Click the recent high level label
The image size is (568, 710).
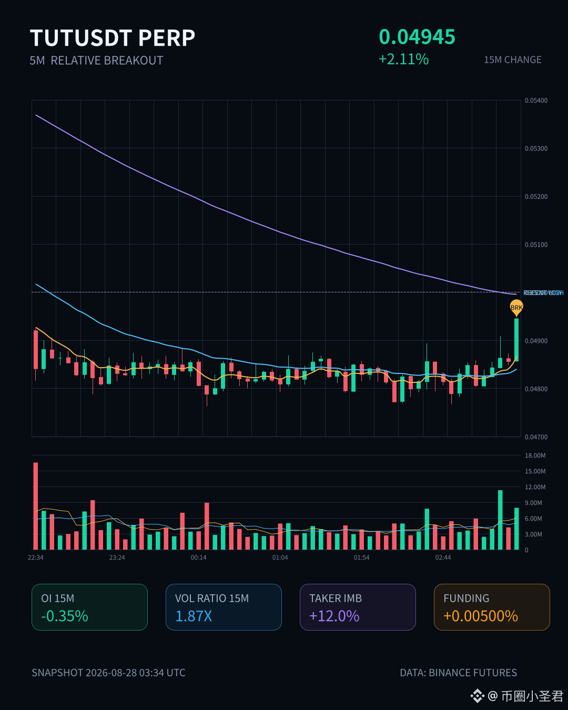point(543,293)
